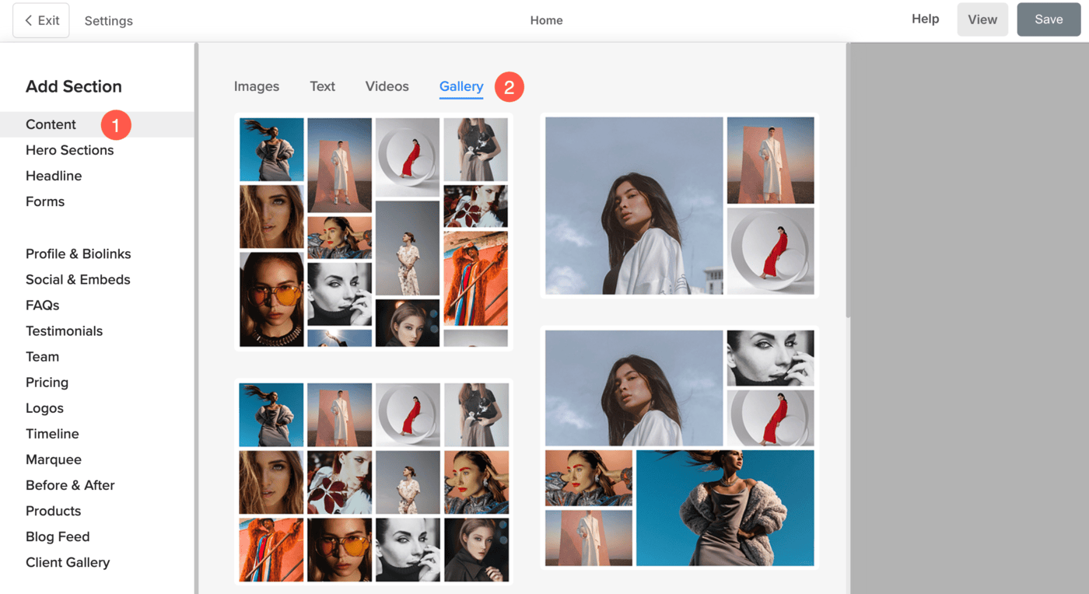Open Hero Sections category
The image size is (1089, 594).
69,150
